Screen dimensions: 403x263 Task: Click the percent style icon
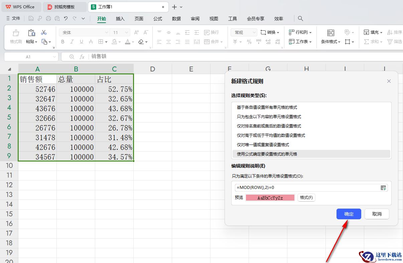point(249,42)
